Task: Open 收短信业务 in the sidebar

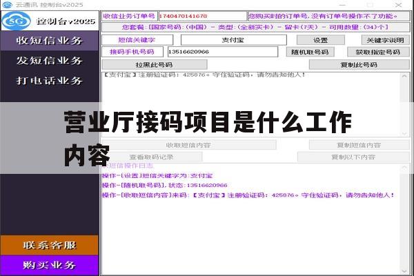Action: tap(50, 41)
